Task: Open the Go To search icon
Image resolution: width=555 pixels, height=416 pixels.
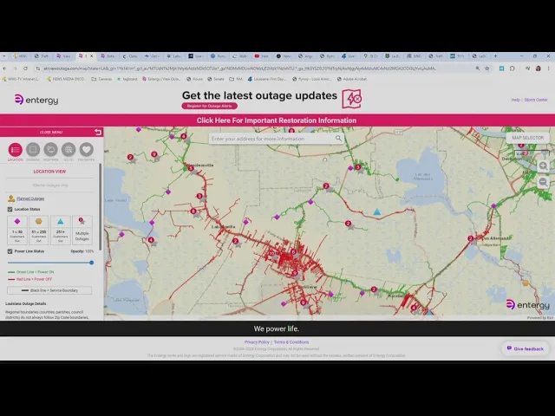Action: pyautogui.click(x=69, y=150)
